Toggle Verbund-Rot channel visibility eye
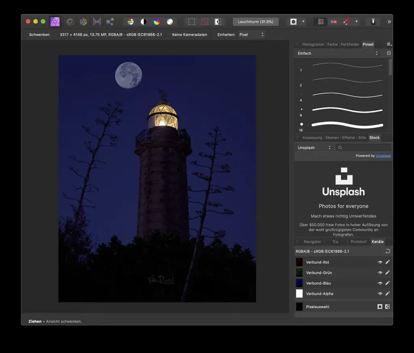Image resolution: width=414 pixels, height=353 pixels. [x=380, y=262]
